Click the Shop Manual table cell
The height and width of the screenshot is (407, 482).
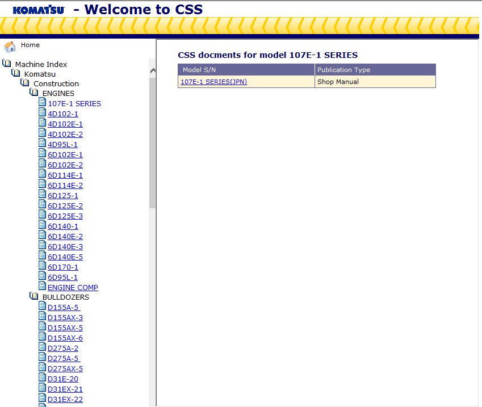click(375, 82)
